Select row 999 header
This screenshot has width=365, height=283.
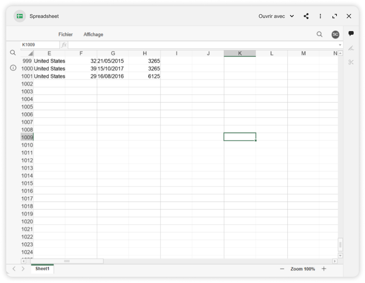(27, 61)
